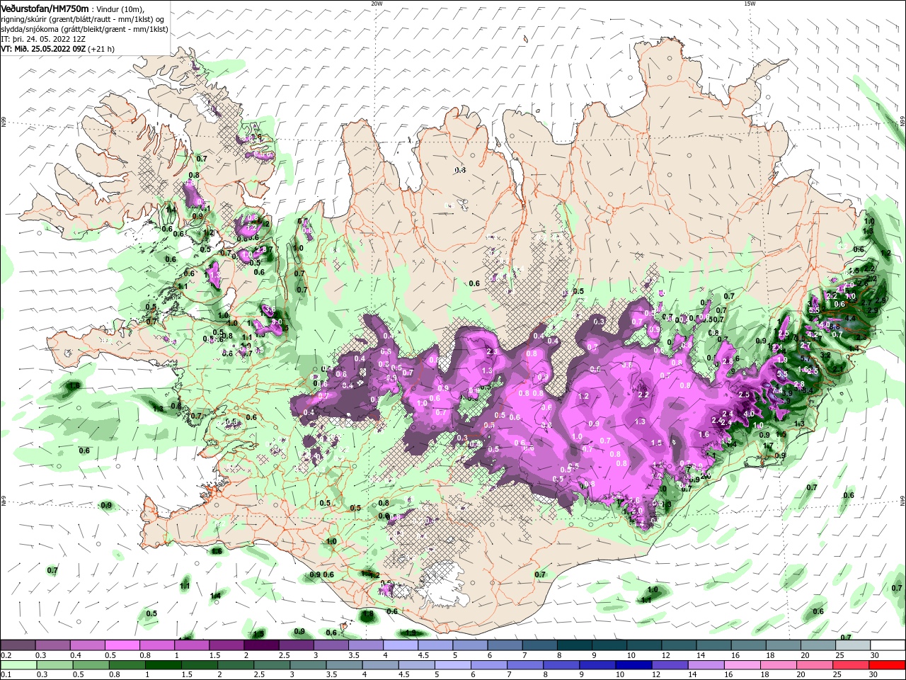Pick the light pink rain swatch at 16
This screenshot has height=680, width=906.
click(x=742, y=665)
